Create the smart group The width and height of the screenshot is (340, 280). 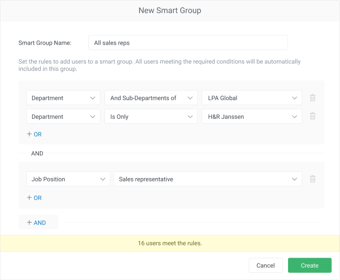point(310,265)
